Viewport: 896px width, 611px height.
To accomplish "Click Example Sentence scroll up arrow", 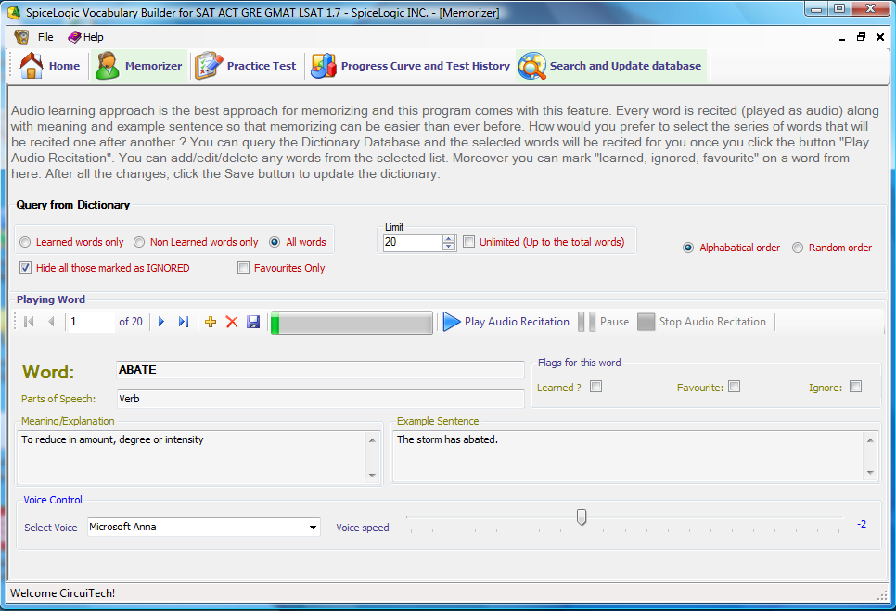I will click(870, 440).
